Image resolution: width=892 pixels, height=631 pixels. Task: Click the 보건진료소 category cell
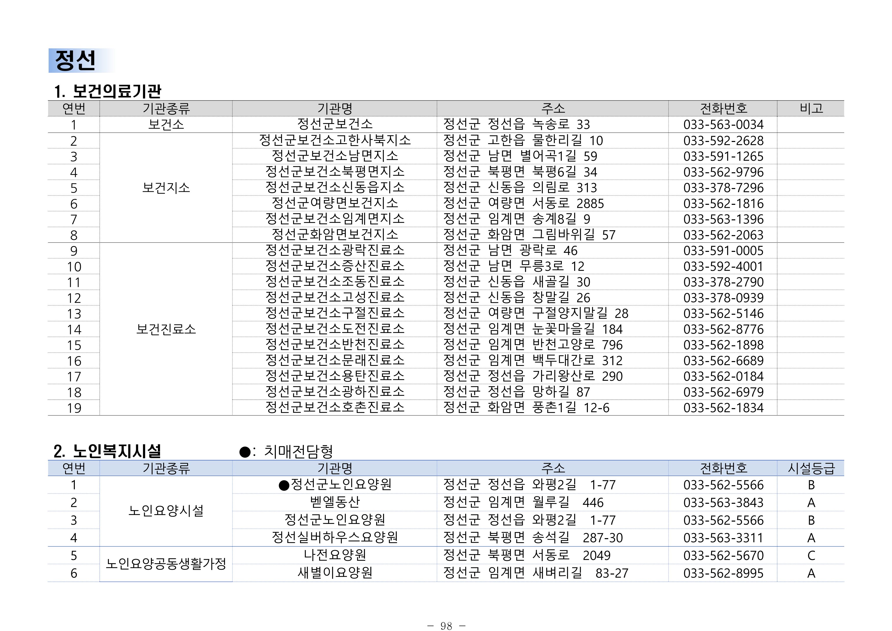(166, 329)
